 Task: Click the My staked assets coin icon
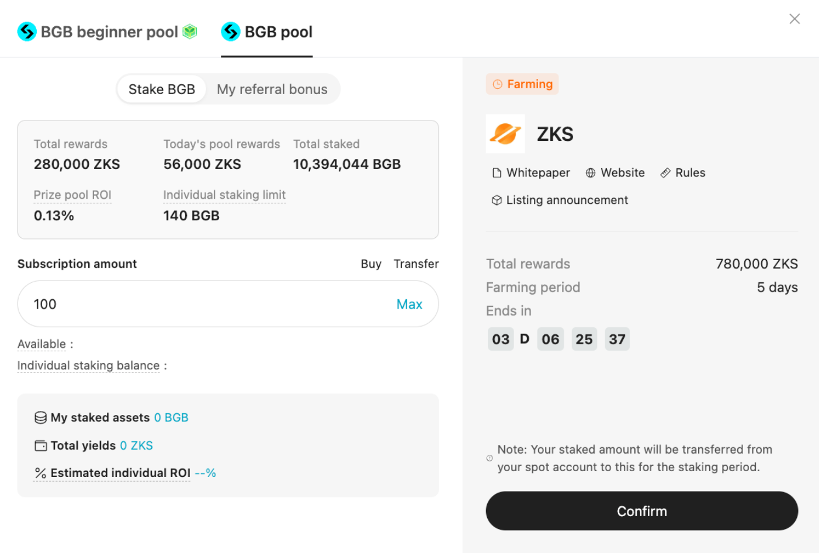[40, 417]
